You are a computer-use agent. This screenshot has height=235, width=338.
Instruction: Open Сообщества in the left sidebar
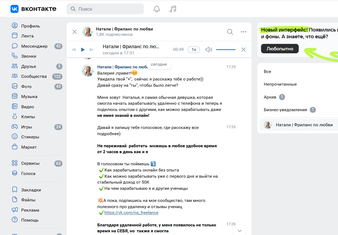coord(34,76)
